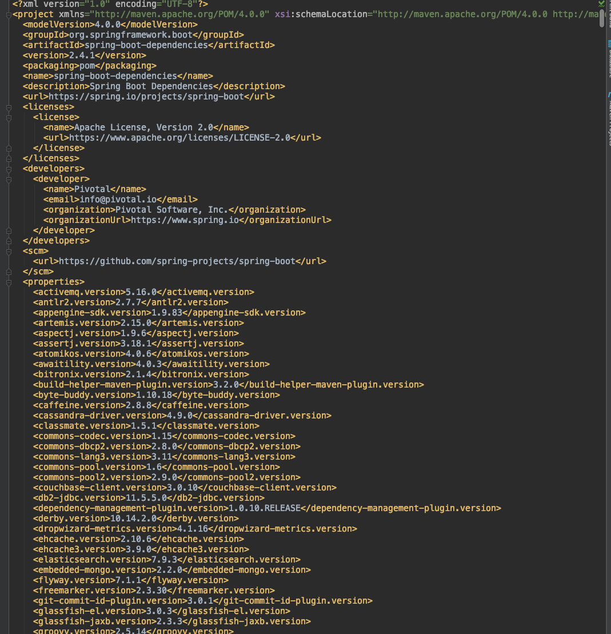Click fold marker beside closing licenses tag
The image size is (611, 634).
[x=9, y=159]
